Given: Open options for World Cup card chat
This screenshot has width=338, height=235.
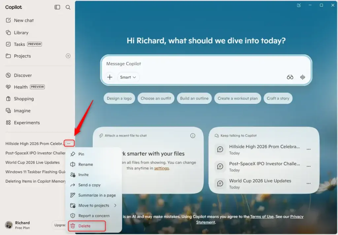Looking at the screenshot, I should click(x=309, y=184).
